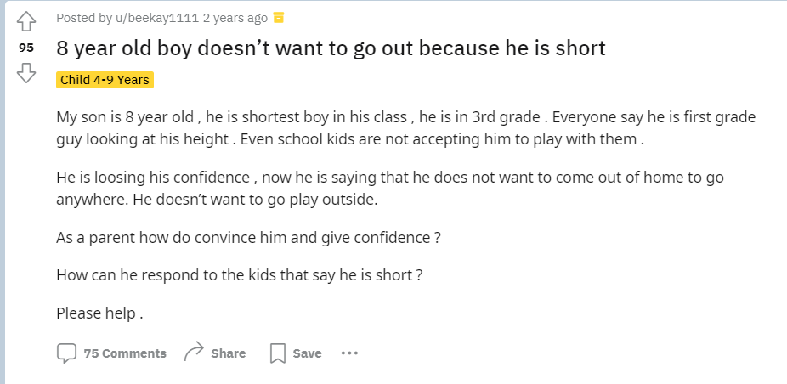Click the curved share arrow icon

click(194, 353)
